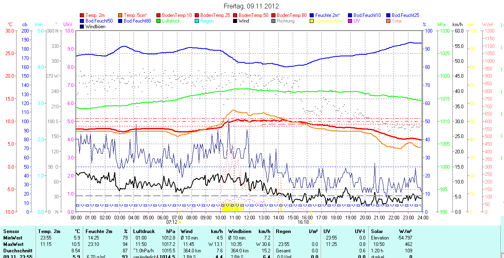This screenshot has width=504, height=258.
Task: Click the red Temp. 2m legend swatch
Action: coord(82,15)
